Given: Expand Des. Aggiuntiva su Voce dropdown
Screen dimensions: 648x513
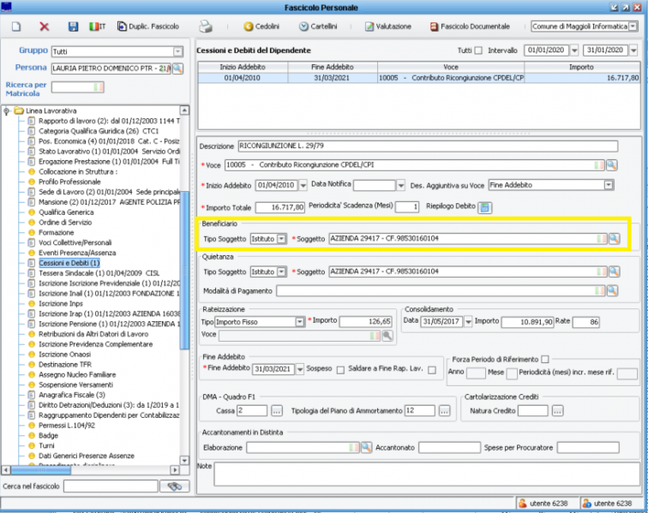Looking at the screenshot, I should click(x=608, y=185).
